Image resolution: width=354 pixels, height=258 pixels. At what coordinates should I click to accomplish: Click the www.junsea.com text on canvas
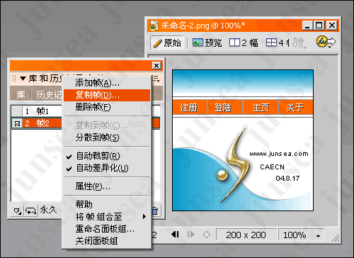(279, 154)
